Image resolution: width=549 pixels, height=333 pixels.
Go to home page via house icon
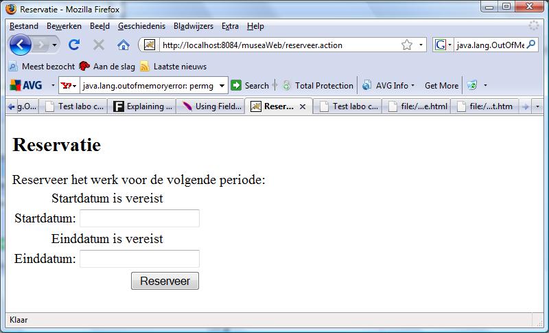click(x=124, y=45)
